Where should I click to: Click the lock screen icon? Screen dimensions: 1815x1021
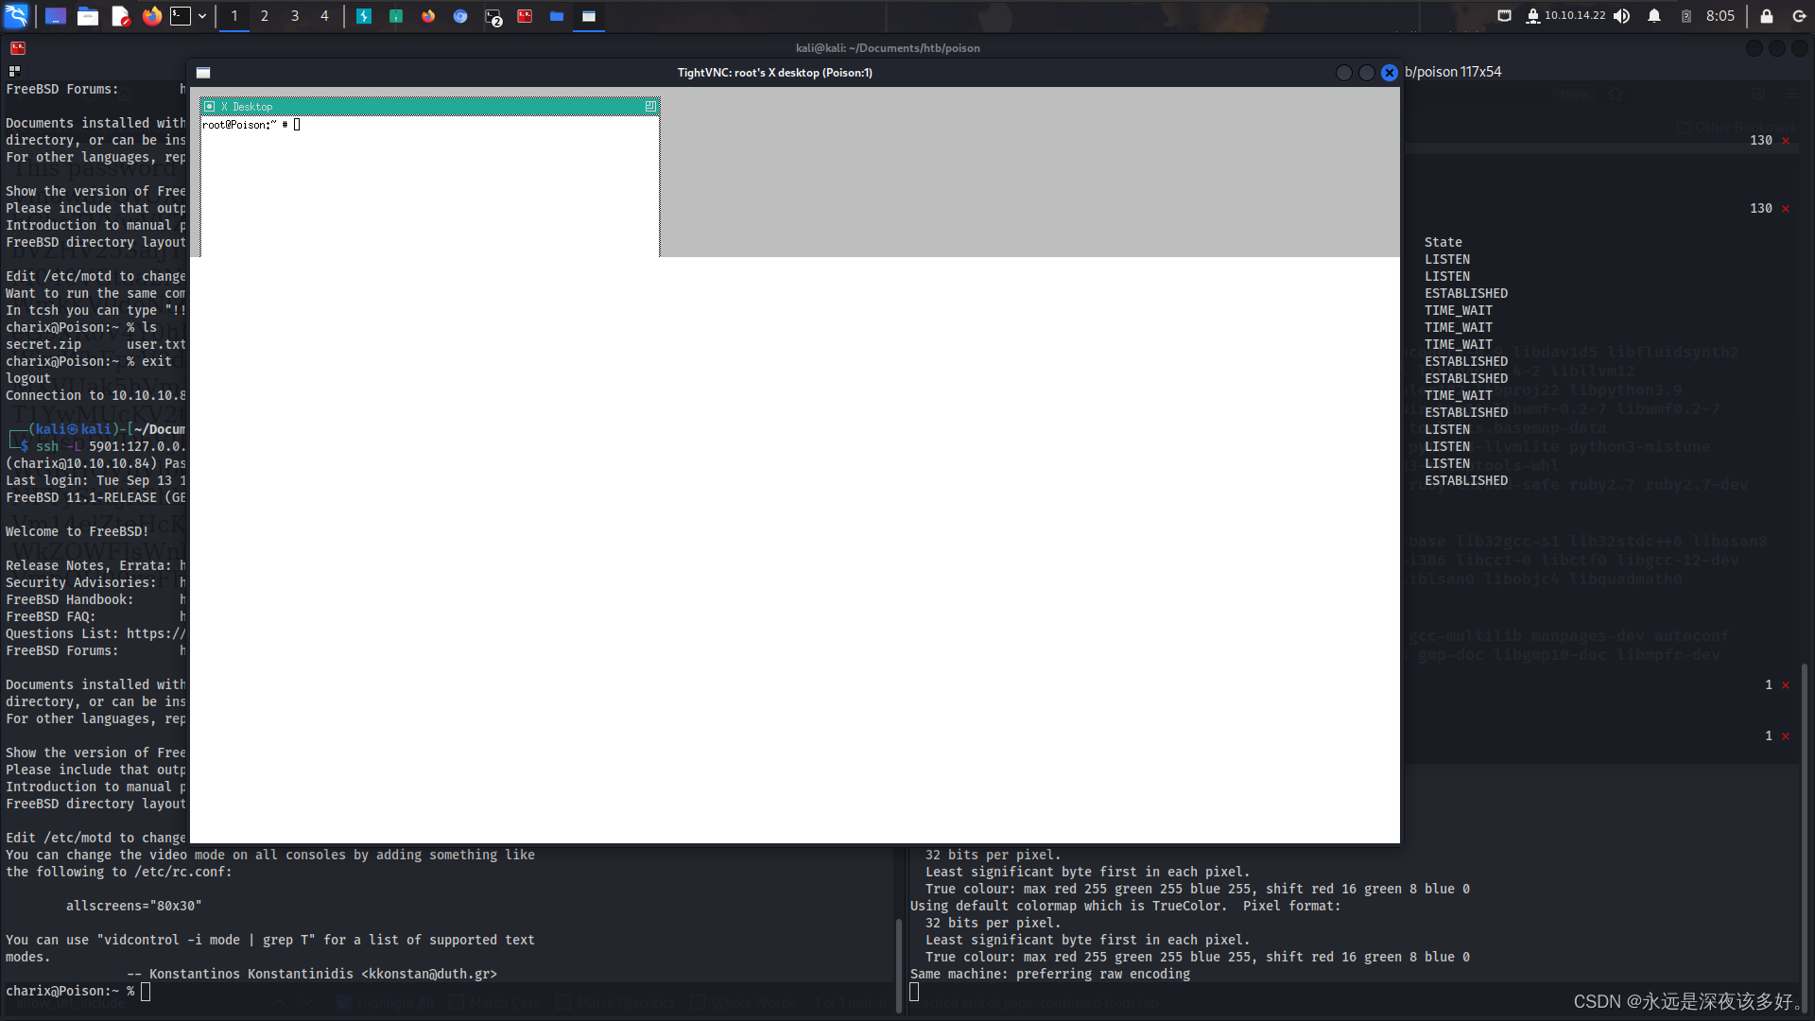click(1767, 16)
